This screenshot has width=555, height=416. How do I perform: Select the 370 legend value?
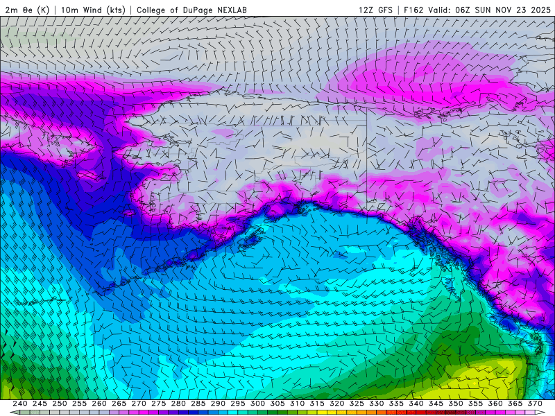tap(535, 404)
